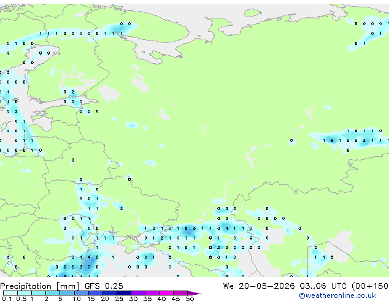Click the "GFS 0.25" model label

(104, 286)
